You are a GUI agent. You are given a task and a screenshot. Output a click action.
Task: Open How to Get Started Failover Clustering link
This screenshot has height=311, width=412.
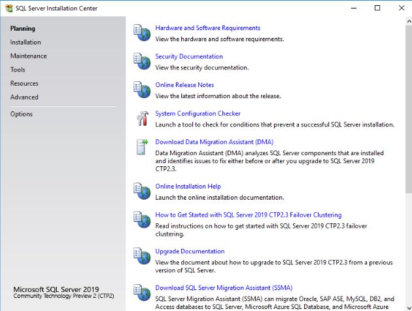point(249,215)
